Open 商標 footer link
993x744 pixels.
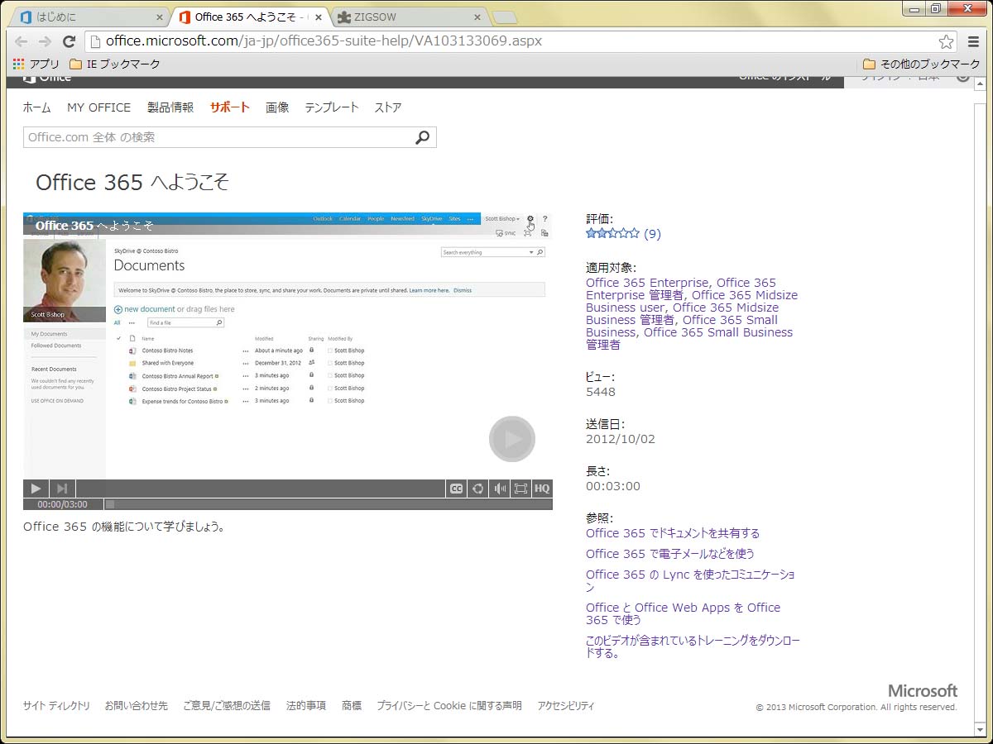[x=352, y=706]
